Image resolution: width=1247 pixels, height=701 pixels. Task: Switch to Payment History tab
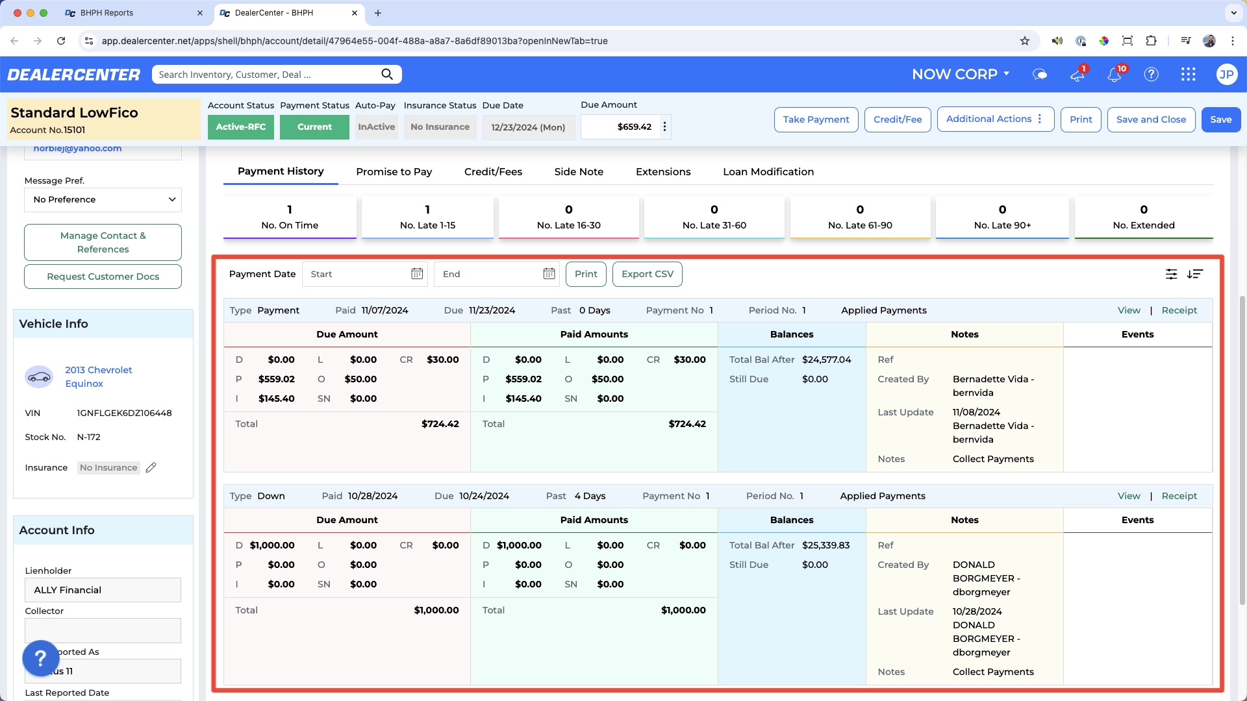pos(281,171)
